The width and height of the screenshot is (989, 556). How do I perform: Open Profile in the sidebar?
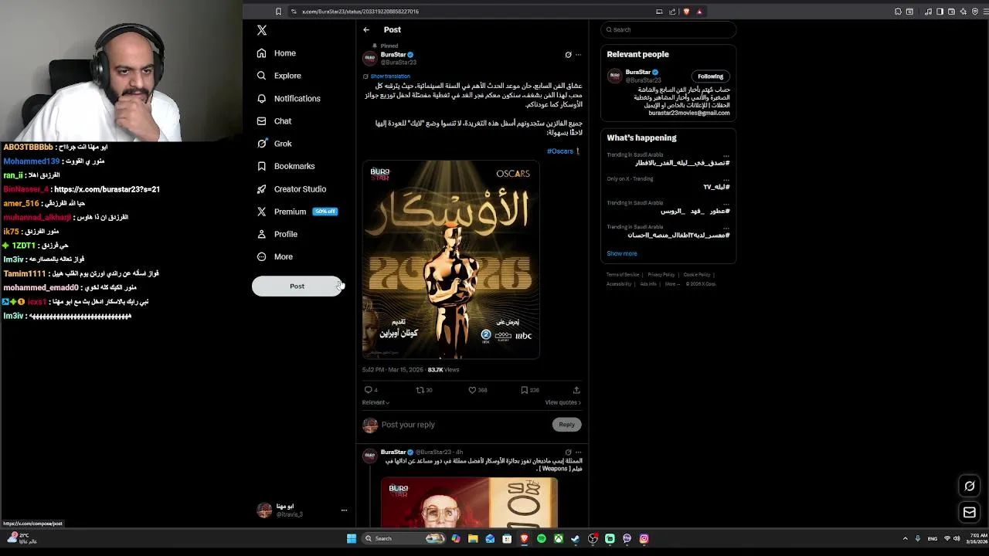coord(277,234)
